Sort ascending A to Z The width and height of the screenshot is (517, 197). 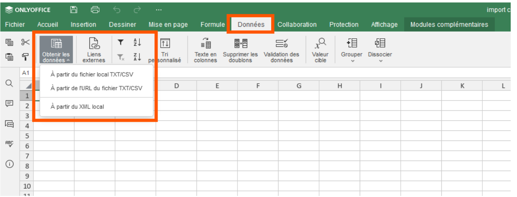[x=137, y=43]
